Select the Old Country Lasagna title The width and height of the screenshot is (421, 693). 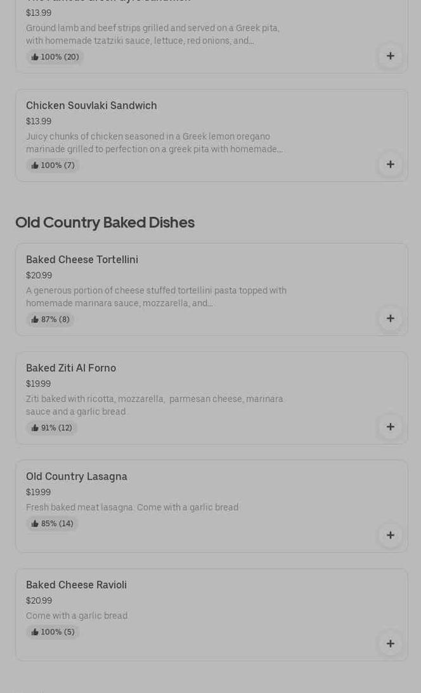click(77, 477)
